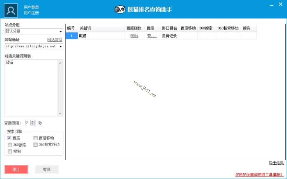Sort by the 关键词 column header
Image resolution: width=287 pixels, height=179 pixels.
101,28
